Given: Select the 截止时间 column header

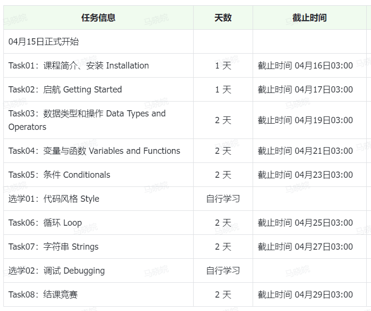Looking at the screenshot, I should (310, 18).
